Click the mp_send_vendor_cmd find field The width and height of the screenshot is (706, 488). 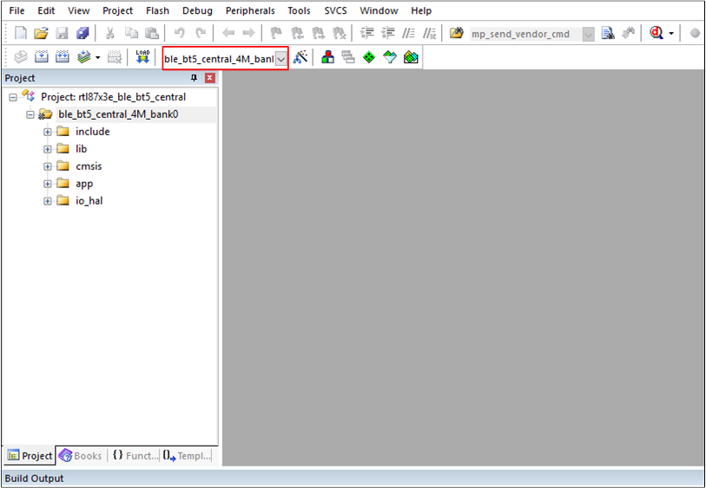click(525, 34)
